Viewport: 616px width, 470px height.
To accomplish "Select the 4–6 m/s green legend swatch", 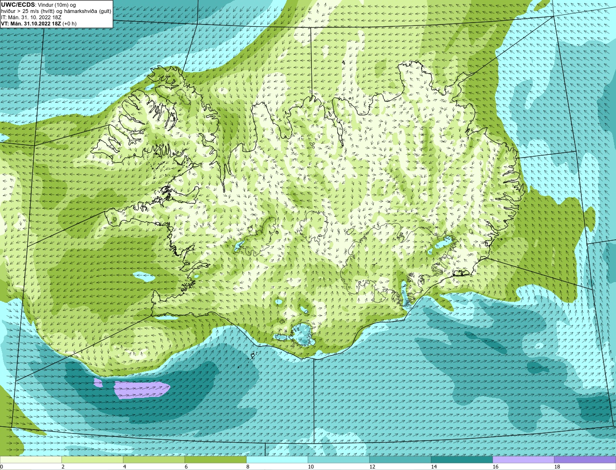I will point(154,460).
